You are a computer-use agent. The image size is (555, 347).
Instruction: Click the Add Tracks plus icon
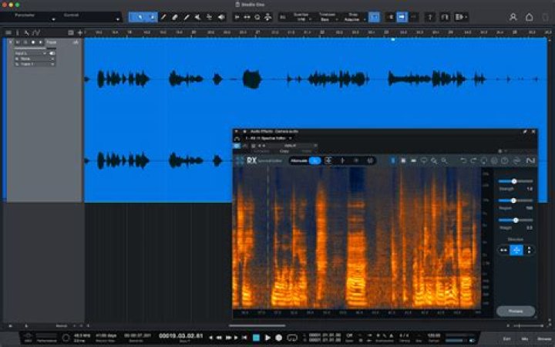pyautogui.click(x=80, y=32)
